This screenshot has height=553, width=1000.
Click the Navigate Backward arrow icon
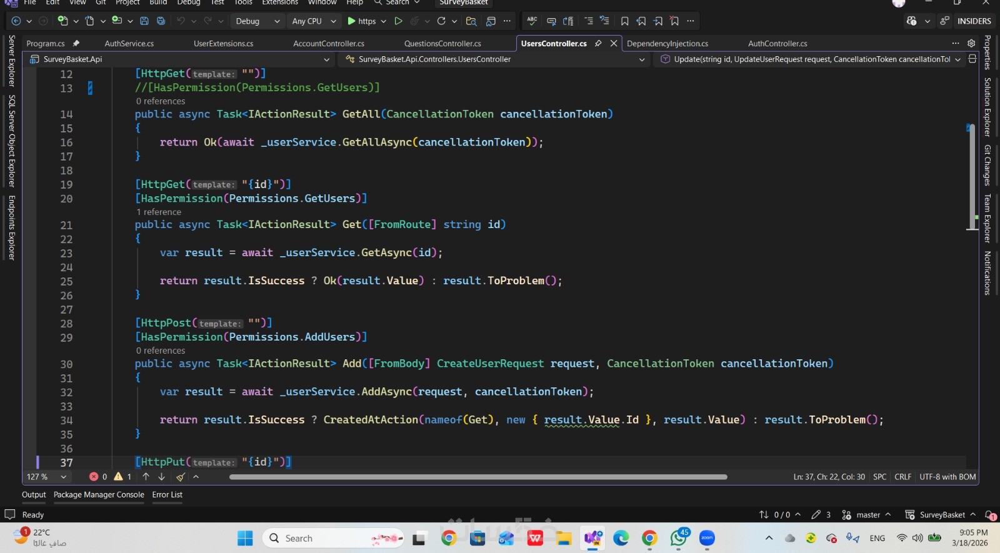pyautogui.click(x=16, y=21)
